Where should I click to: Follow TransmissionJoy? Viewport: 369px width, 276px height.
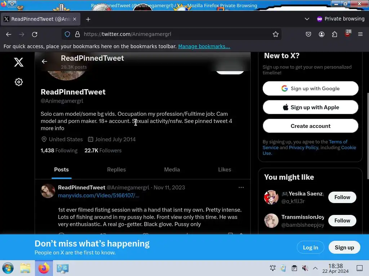tap(342, 221)
